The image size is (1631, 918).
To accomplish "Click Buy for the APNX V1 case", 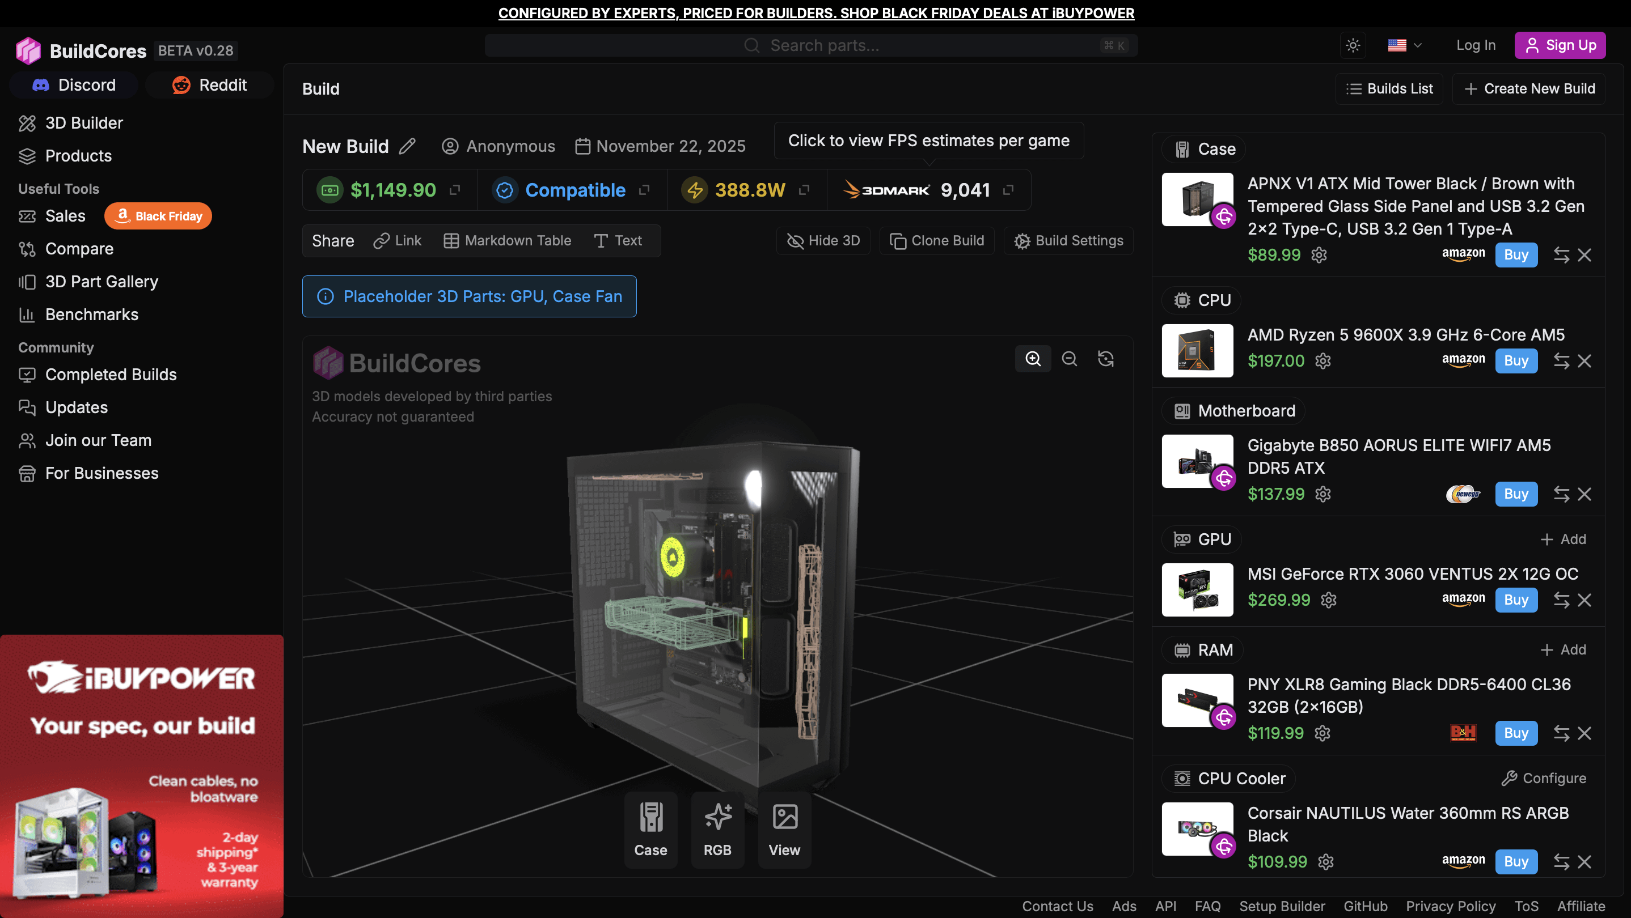I will pos(1516,255).
